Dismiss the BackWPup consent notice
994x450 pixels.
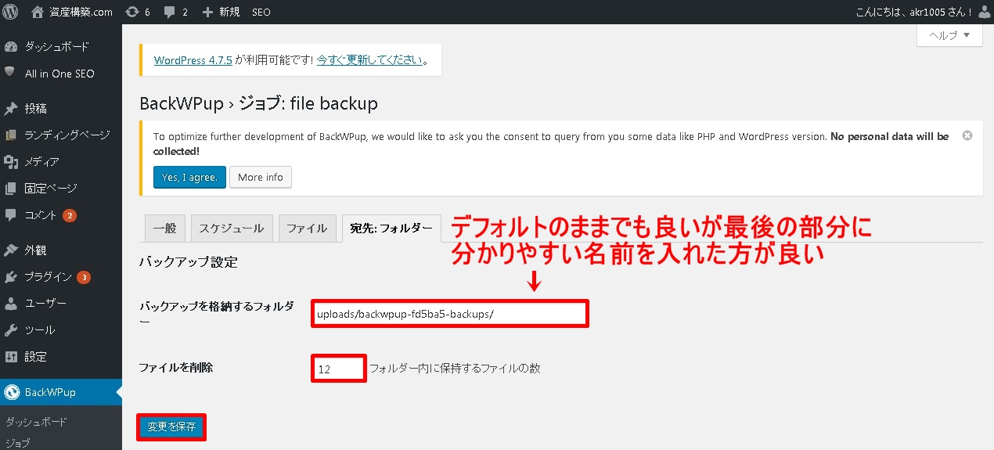[967, 135]
